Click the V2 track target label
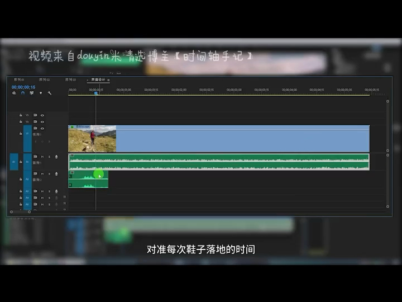 tap(27, 122)
